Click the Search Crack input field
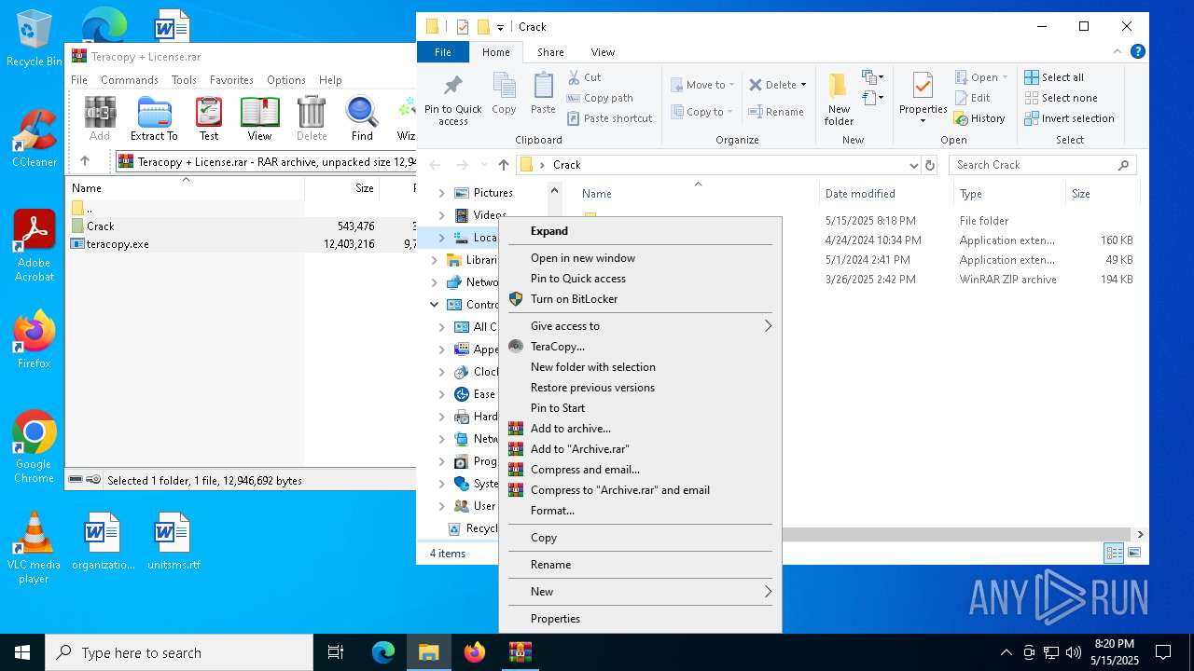 tap(1042, 165)
